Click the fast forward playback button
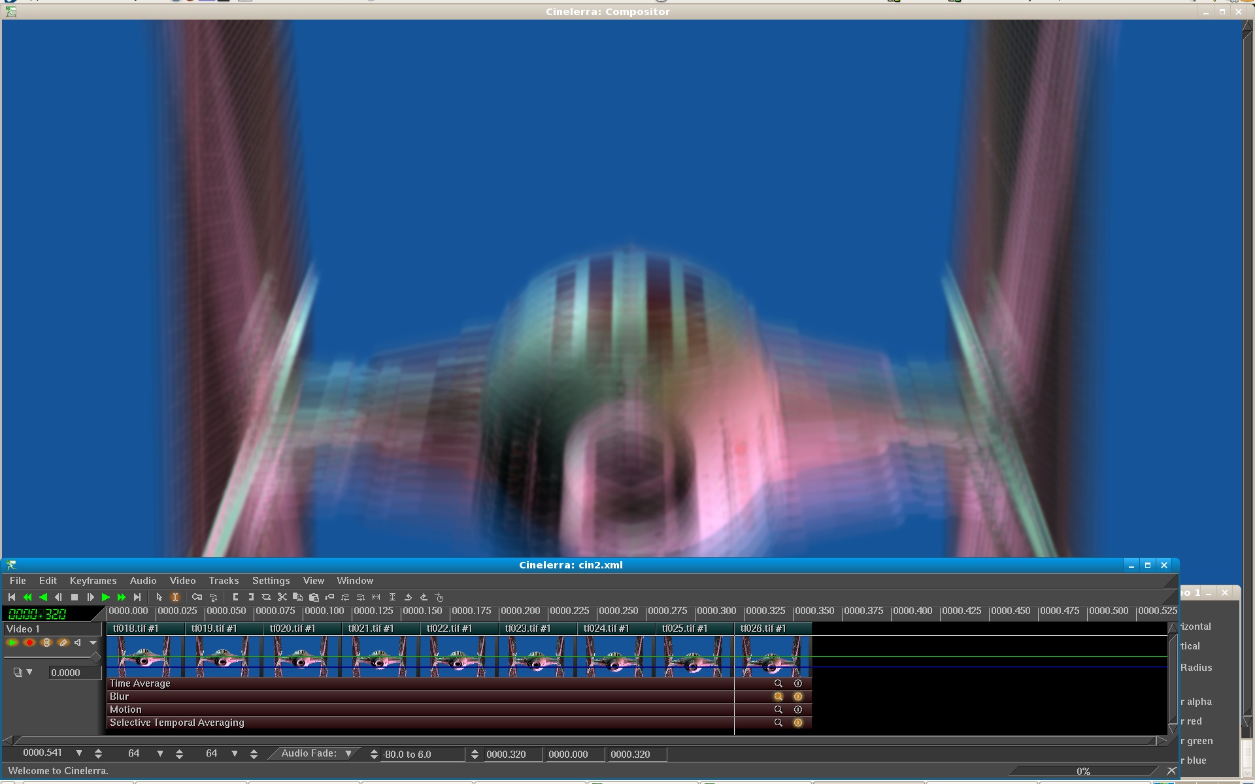Image resolution: width=1255 pixels, height=784 pixels. [x=122, y=597]
